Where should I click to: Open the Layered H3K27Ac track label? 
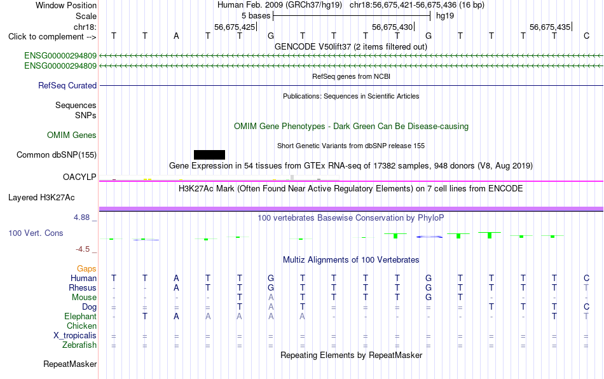(41, 198)
